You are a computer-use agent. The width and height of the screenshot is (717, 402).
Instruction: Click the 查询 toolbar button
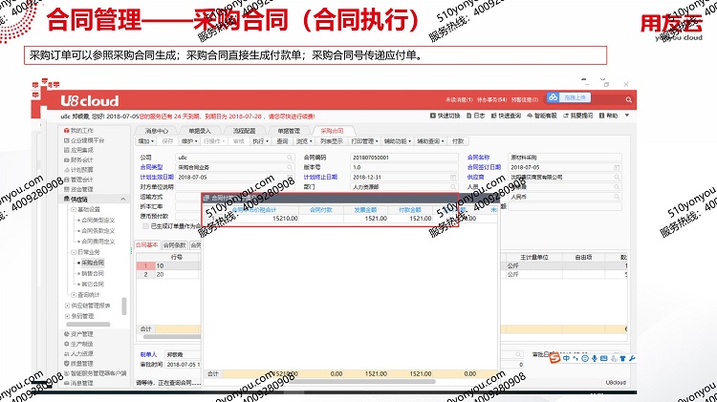(x=282, y=140)
